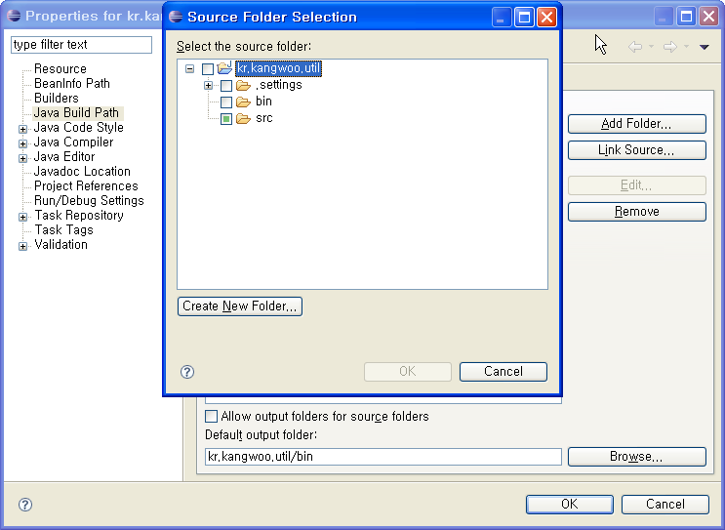Expand Java Code Style in properties tree

point(22,129)
